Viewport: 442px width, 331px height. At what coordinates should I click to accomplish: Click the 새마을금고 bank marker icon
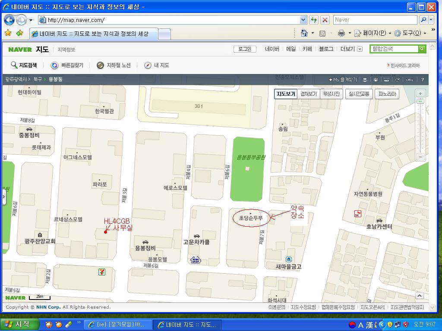pyautogui.click(x=289, y=259)
